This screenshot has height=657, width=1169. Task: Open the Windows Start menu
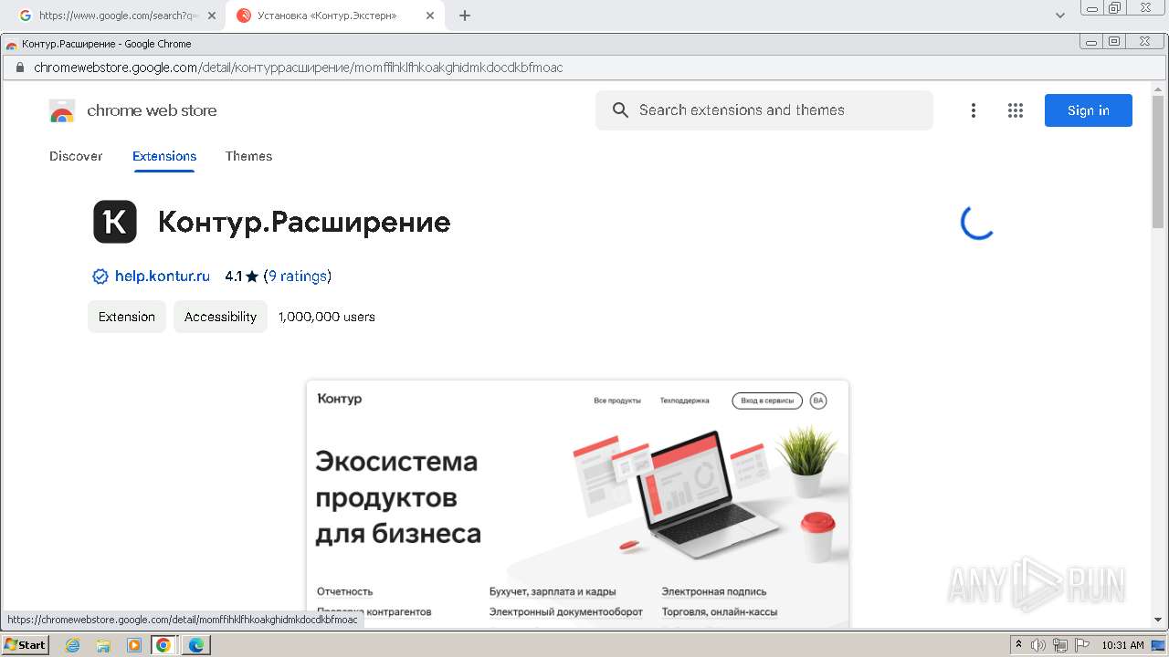[26, 645]
